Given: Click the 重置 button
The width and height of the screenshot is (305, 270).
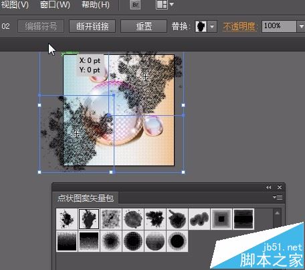Looking at the screenshot, I should pyautogui.click(x=144, y=26).
